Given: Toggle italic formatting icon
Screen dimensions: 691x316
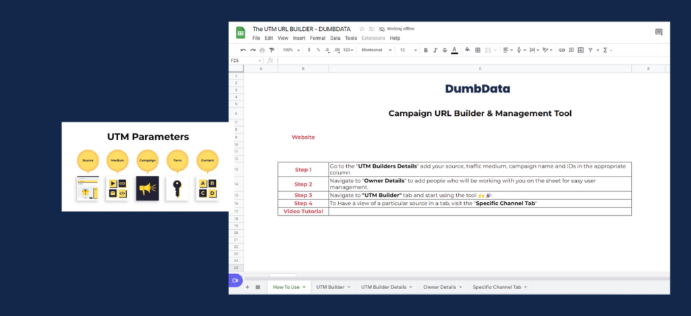Looking at the screenshot, I should pyautogui.click(x=435, y=50).
